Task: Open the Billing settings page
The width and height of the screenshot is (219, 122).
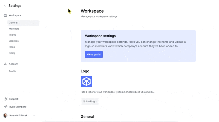Action: click(x=12, y=53)
